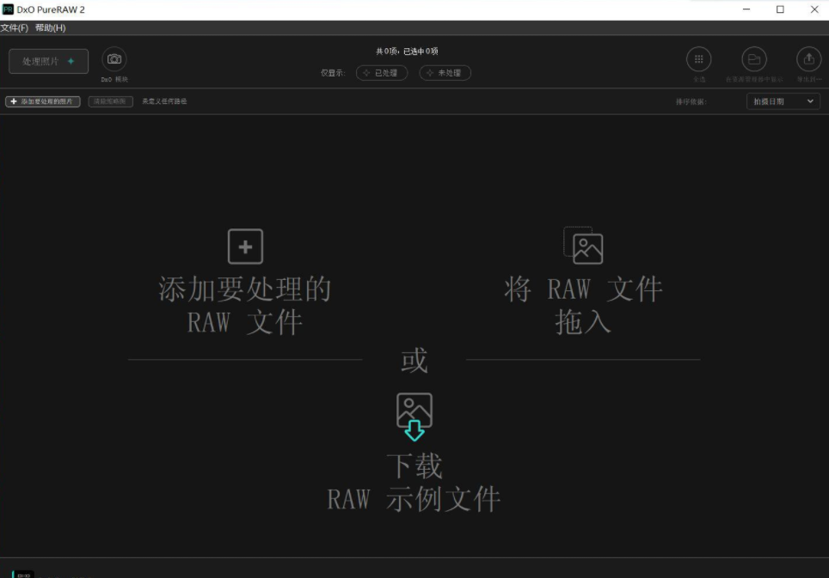Click the 添加要处理的 RAW 文件 text
This screenshot has width=829, height=578.
click(245, 306)
